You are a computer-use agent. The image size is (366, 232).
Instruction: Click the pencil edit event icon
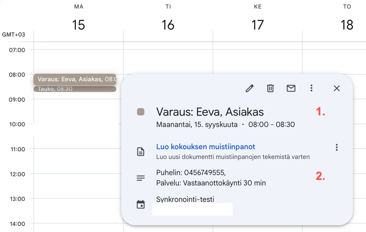(x=250, y=89)
